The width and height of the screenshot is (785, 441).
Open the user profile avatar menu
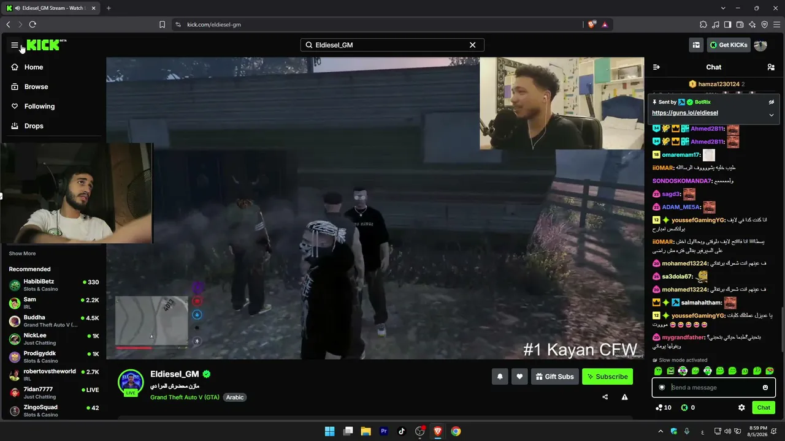tap(760, 45)
